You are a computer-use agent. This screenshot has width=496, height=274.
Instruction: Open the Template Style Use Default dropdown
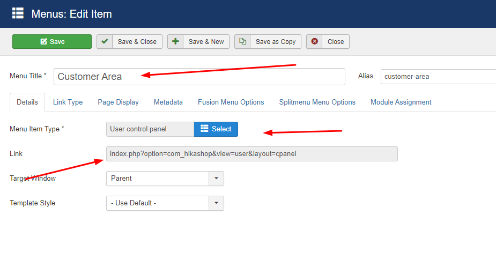(165, 203)
